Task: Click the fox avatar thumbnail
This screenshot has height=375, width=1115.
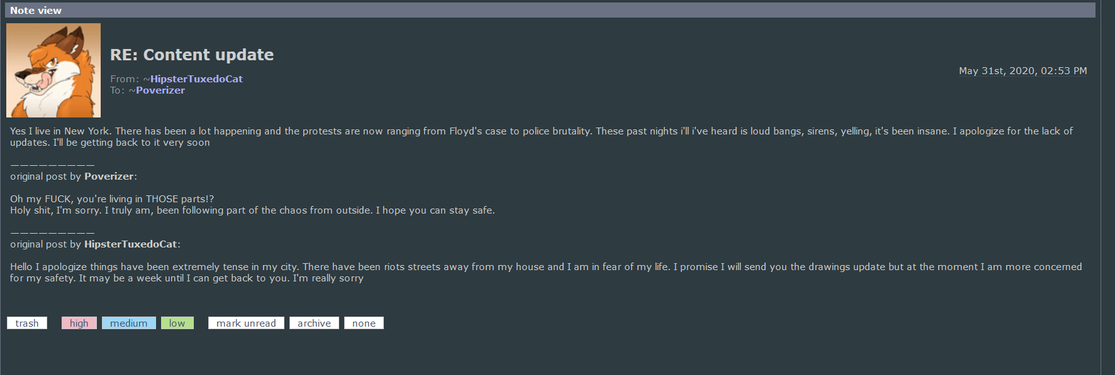Action: 53,70
